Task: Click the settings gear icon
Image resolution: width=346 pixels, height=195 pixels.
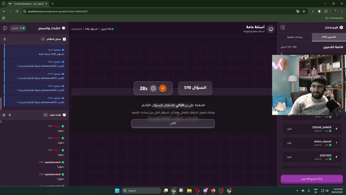Action: click(x=341, y=27)
